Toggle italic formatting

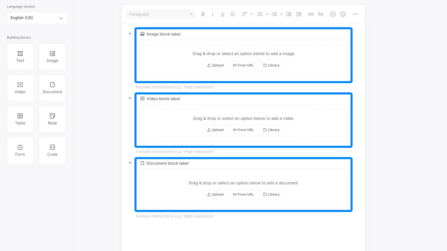[212, 14]
